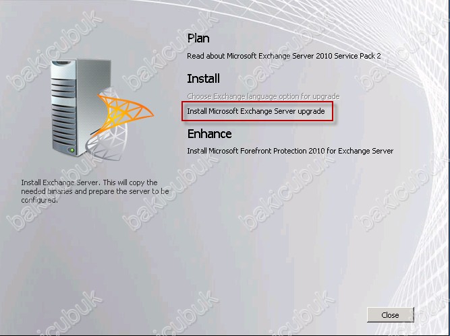This screenshot has width=450, height=336.
Task: Click the Enhance section heading
Action: (x=210, y=134)
